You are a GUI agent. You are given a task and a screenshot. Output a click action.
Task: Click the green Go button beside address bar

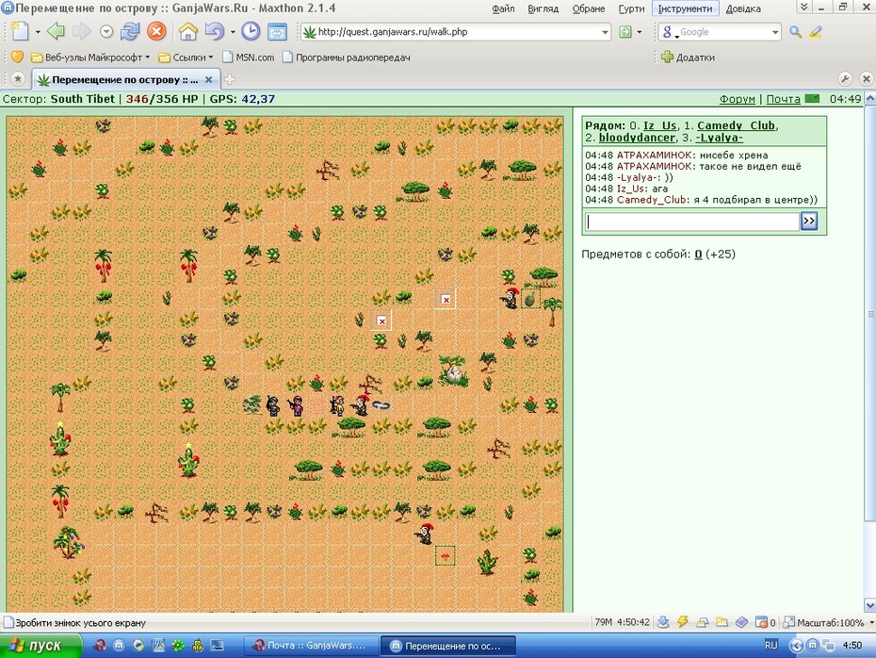625,32
